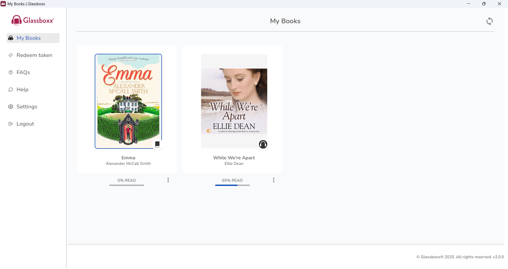
Task: Select Logout from the sidebar
Action: (x=25, y=124)
